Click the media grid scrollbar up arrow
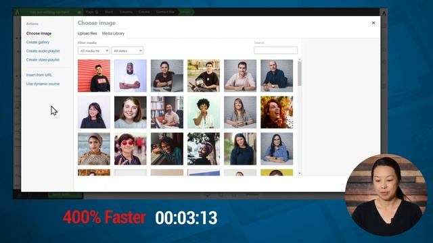The image size is (433, 243). 300,59
